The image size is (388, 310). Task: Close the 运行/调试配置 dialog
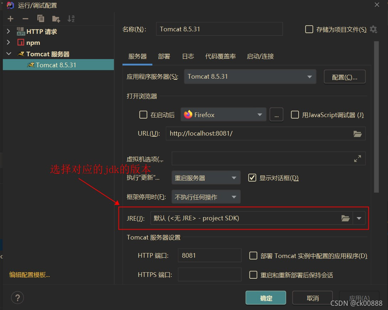(377, 5)
